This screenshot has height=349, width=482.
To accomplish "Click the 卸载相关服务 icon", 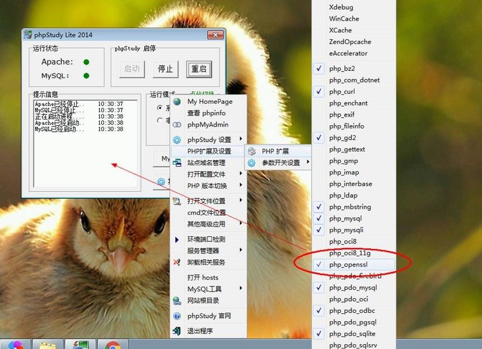I will point(177,262).
